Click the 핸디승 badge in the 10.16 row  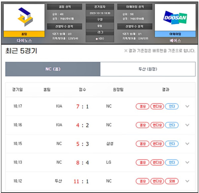pos(157,125)
